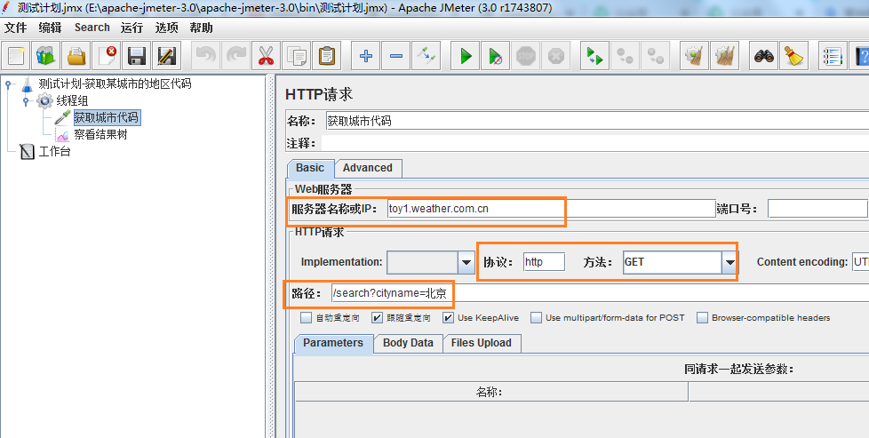Uncheck the 跟随重定向 checkbox

377,318
